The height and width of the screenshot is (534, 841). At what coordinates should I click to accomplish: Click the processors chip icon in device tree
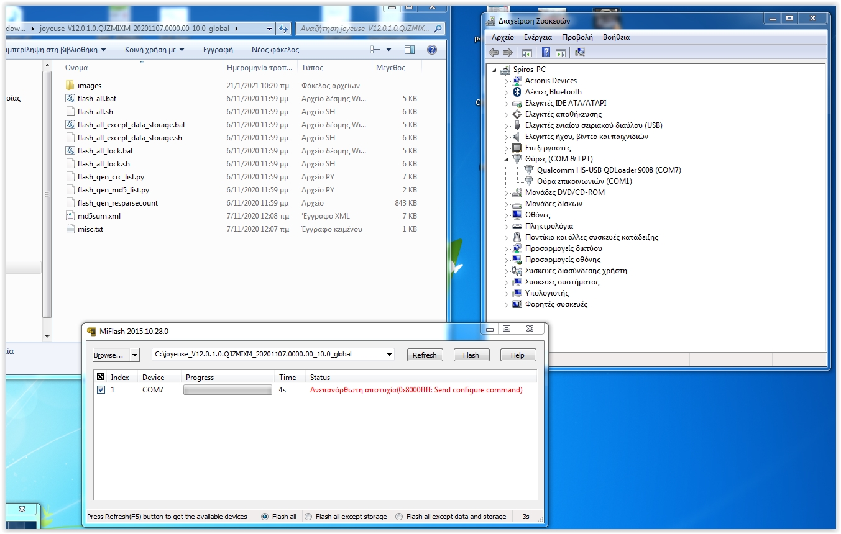pyautogui.click(x=517, y=148)
